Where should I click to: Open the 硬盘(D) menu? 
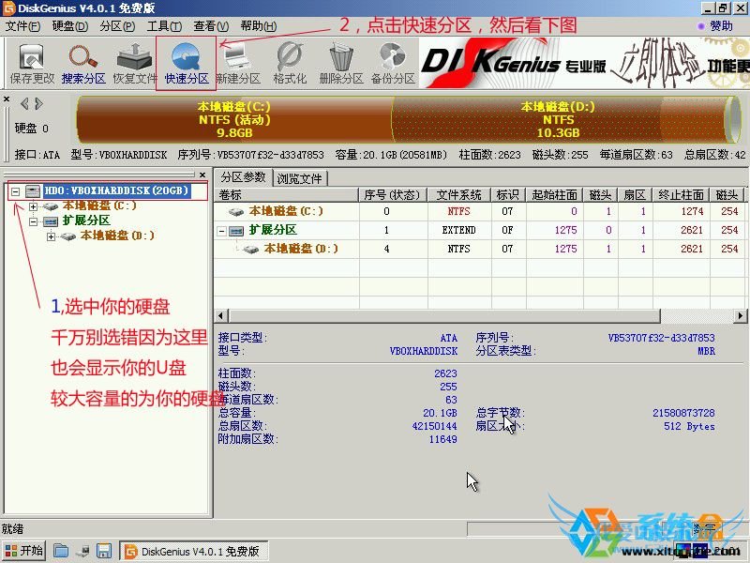64,25
